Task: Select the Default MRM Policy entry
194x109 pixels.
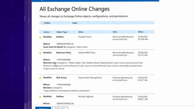Action: (x=87, y=53)
